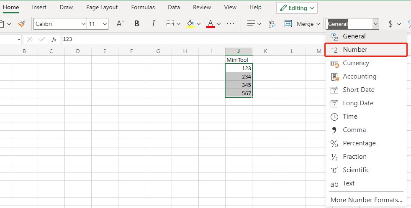Apply the Borders icon
Image resolution: width=411 pixels, height=208 pixels.
click(170, 24)
